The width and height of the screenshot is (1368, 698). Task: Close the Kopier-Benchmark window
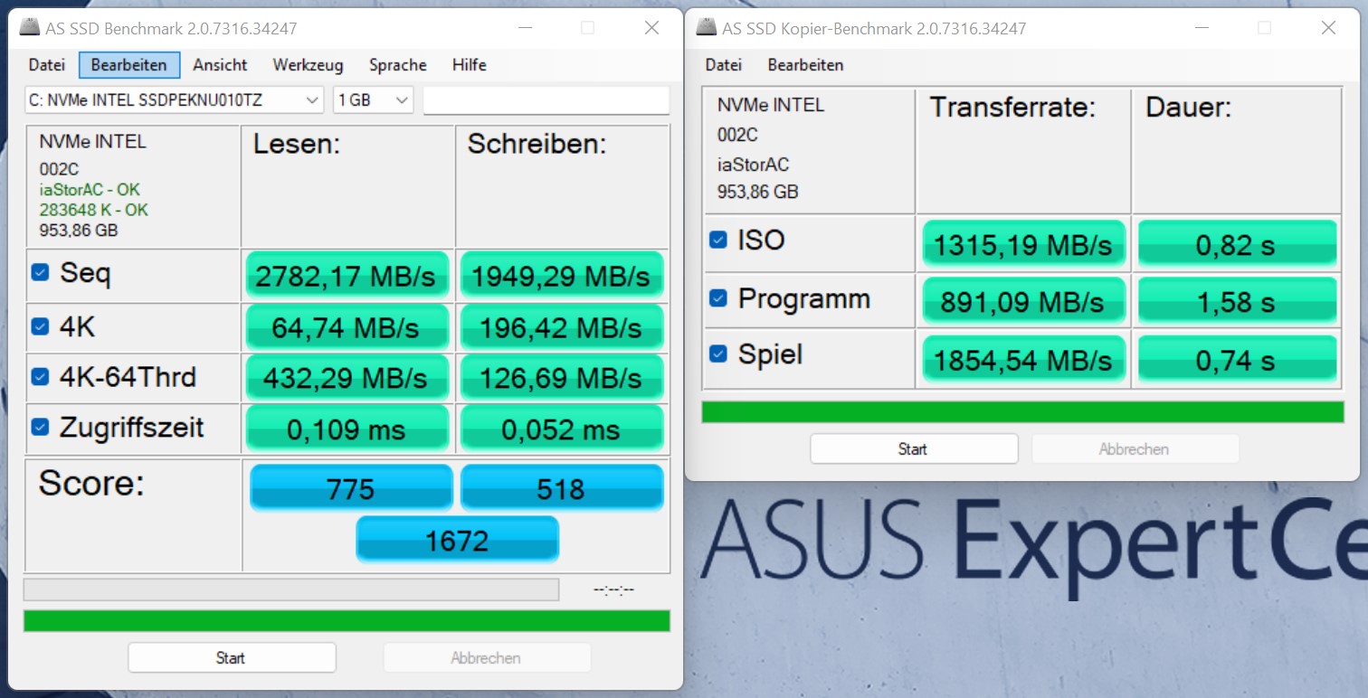click(x=1328, y=28)
